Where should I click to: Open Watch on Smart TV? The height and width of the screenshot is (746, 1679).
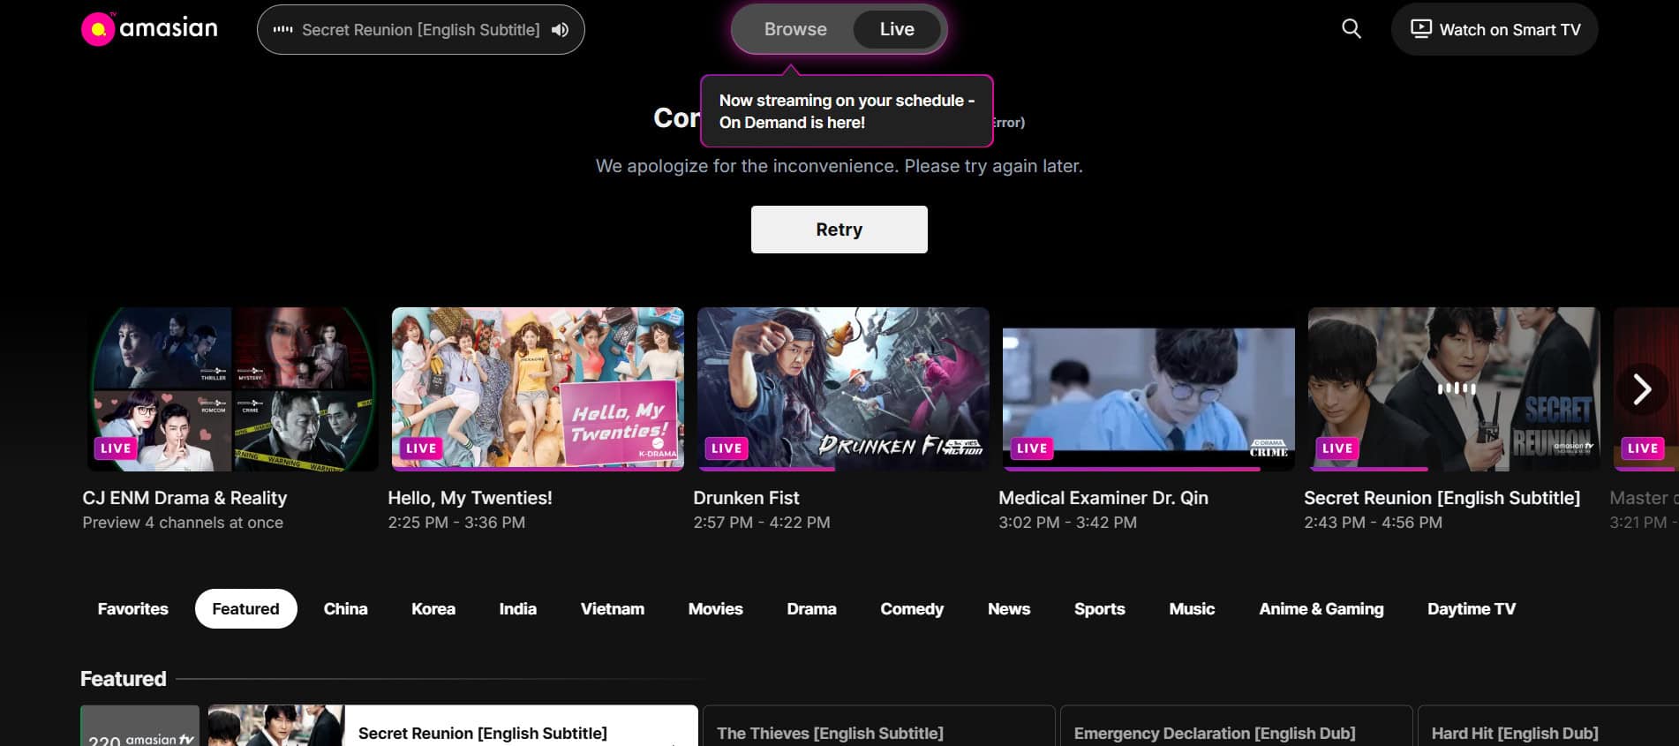(1495, 29)
